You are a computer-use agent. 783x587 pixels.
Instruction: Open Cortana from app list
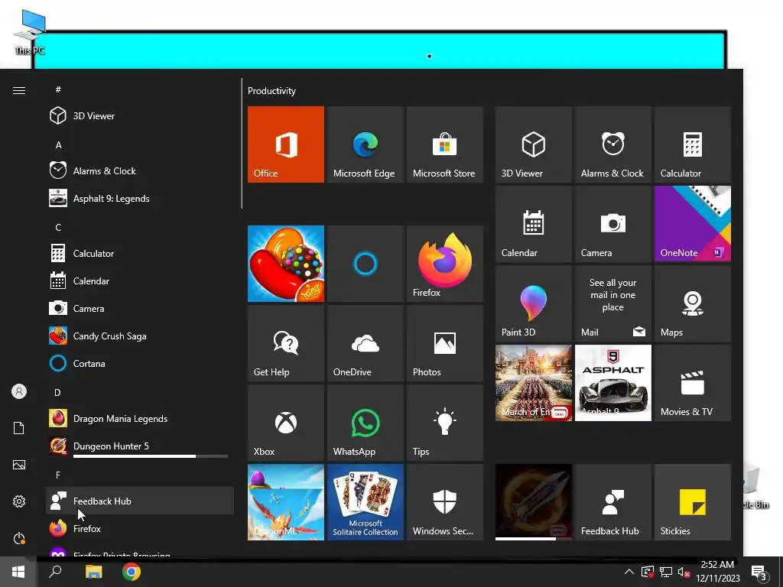click(x=140, y=363)
